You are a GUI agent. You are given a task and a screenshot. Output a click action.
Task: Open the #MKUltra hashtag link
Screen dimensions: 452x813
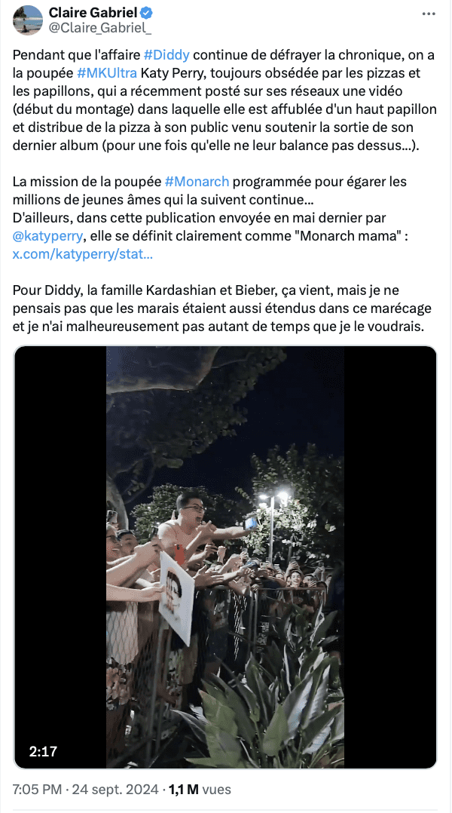(x=107, y=73)
